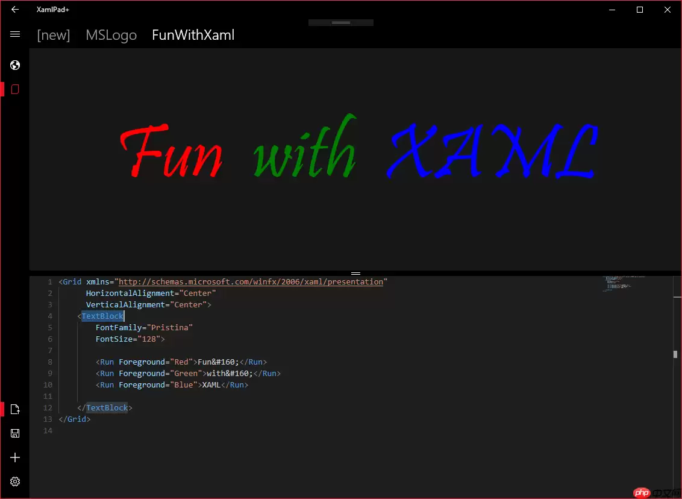Click the highlighted TextBlock tag on line 4
The width and height of the screenshot is (682, 499).
(x=102, y=316)
